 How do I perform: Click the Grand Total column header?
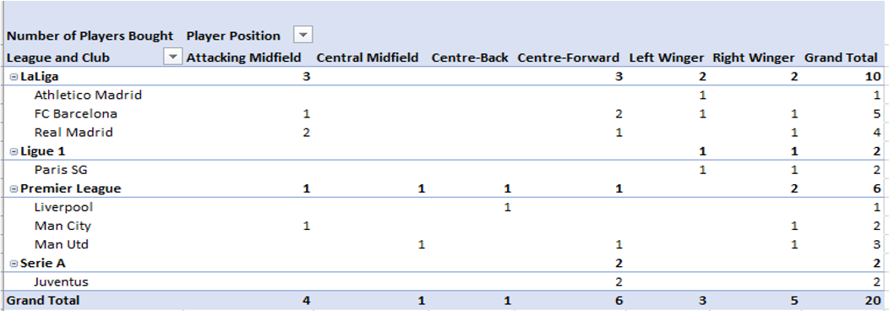tap(841, 57)
